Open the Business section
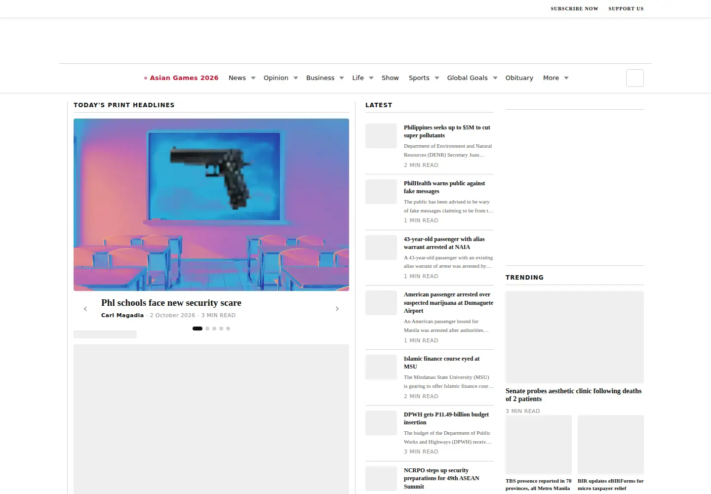This screenshot has height=494, width=711. point(320,78)
